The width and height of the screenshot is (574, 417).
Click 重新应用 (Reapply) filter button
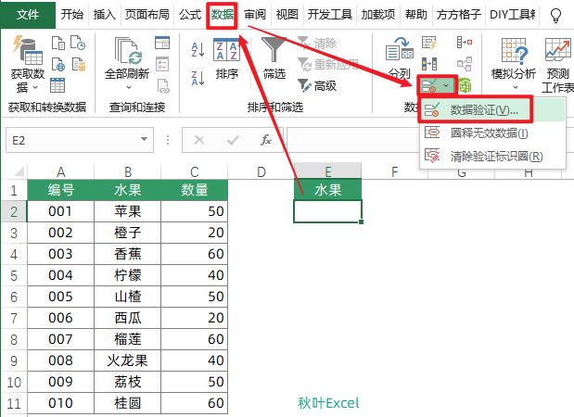coord(327,64)
